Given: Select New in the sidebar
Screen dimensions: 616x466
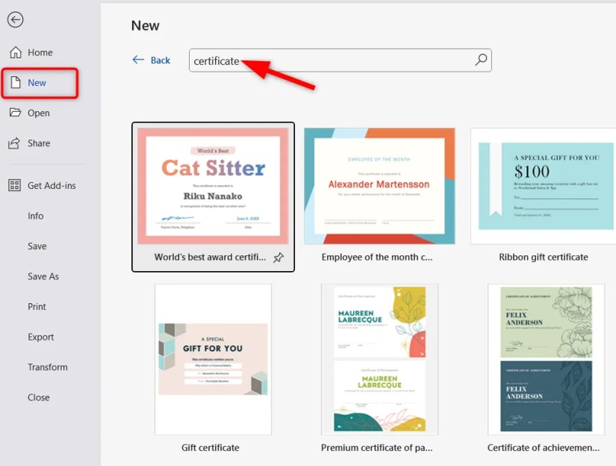Looking at the screenshot, I should point(37,82).
